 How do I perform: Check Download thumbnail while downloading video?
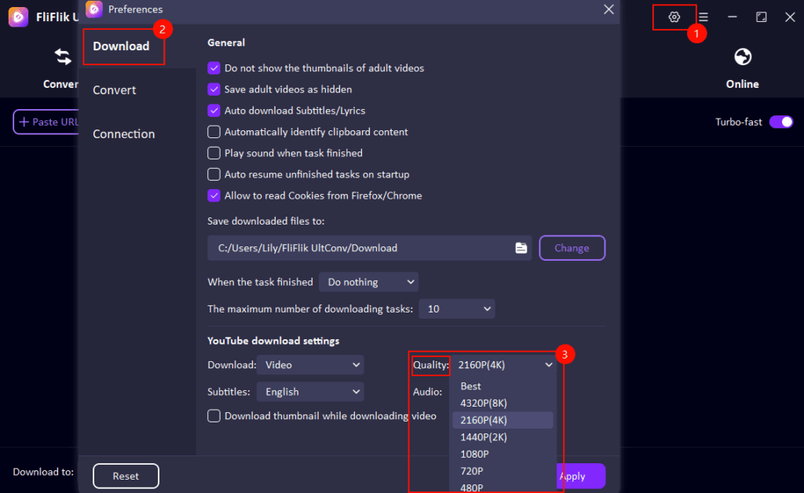click(214, 416)
